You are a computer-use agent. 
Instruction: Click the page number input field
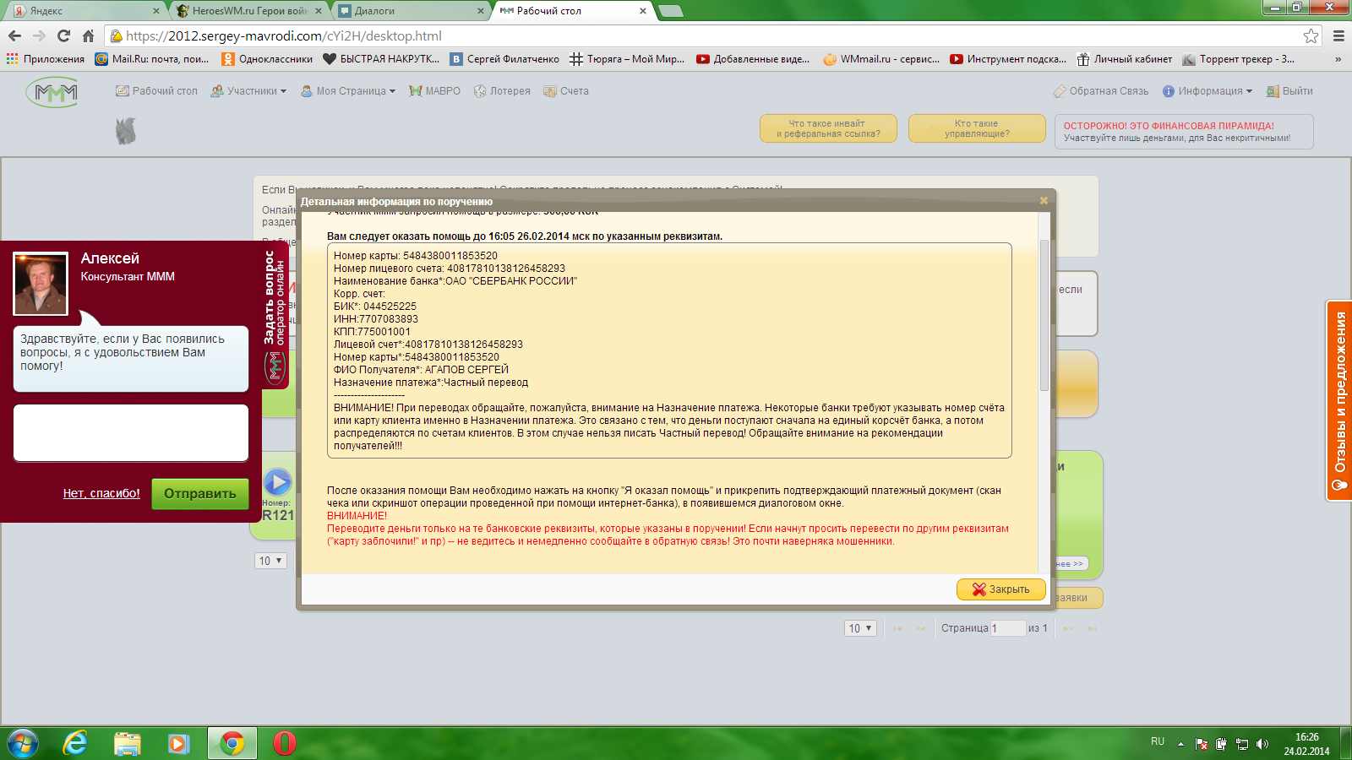click(x=1007, y=628)
